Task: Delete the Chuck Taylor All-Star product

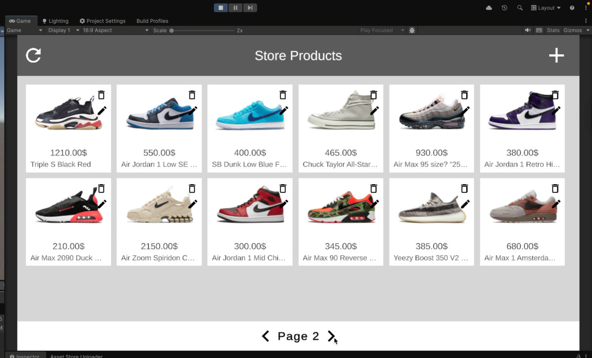Action: tap(373, 95)
